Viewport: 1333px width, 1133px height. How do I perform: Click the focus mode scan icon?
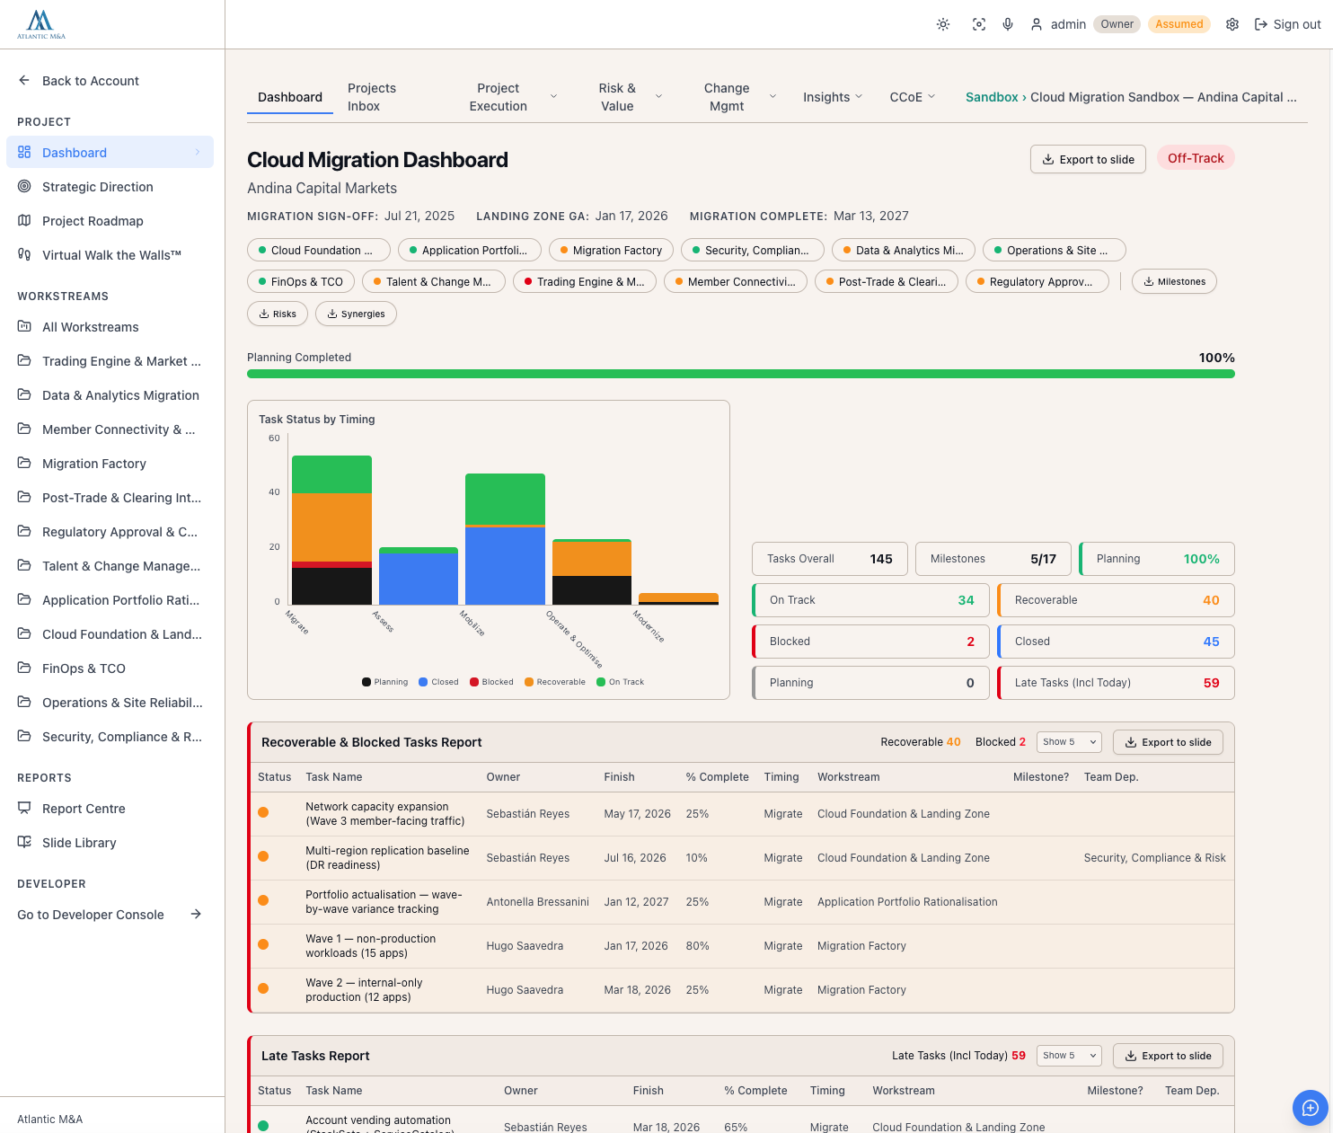[979, 24]
